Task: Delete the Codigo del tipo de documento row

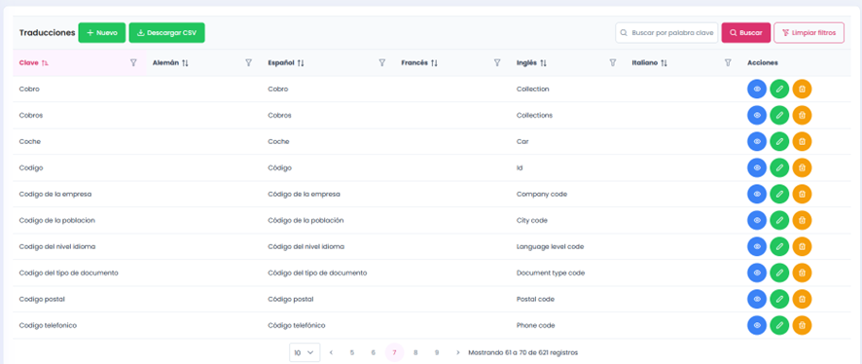Action: [802, 273]
